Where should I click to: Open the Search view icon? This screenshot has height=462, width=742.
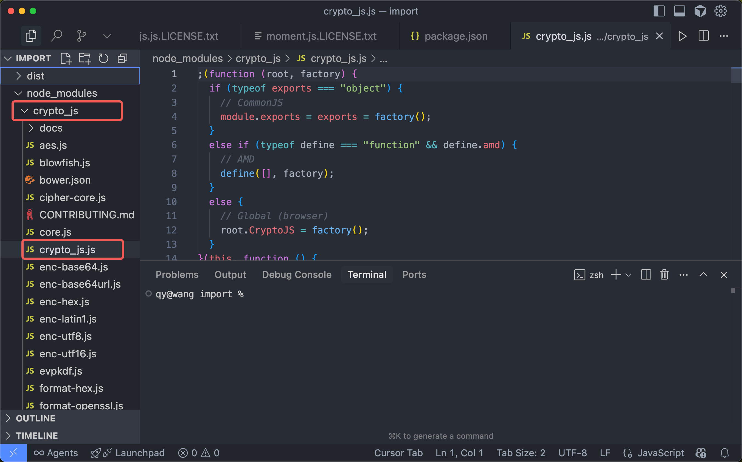57,36
